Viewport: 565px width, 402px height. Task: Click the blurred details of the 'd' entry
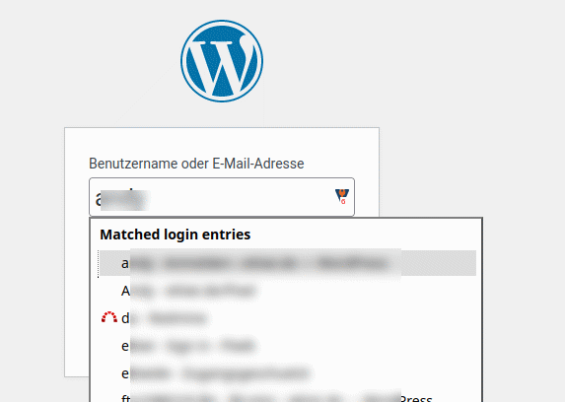170,318
